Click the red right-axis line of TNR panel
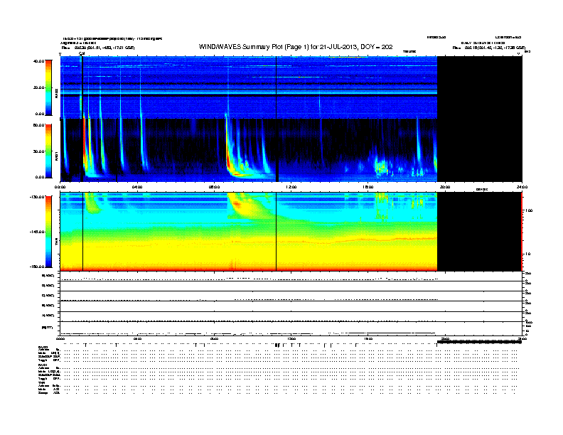The height and width of the screenshot is (435, 563). click(522, 232)
